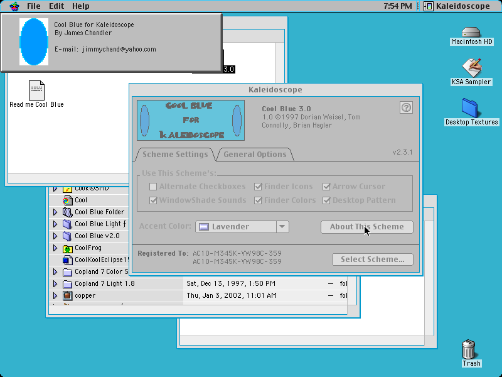Select the CoolFrog folder icon
The height and width of the screenshot is (377, 502).
(67, 248)
